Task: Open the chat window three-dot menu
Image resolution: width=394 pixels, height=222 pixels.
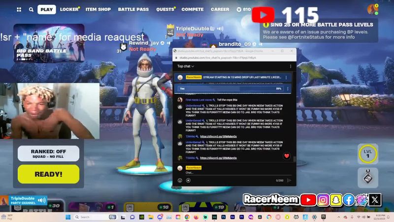Action: pos(290,66)
